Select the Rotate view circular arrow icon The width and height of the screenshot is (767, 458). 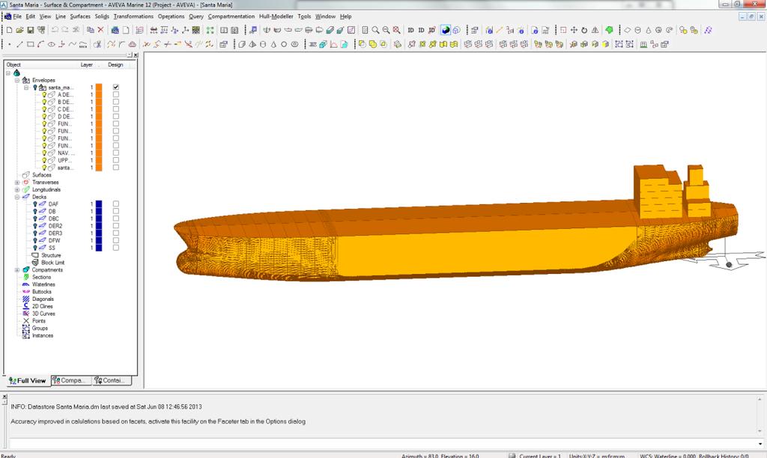[x=584, y=30]
